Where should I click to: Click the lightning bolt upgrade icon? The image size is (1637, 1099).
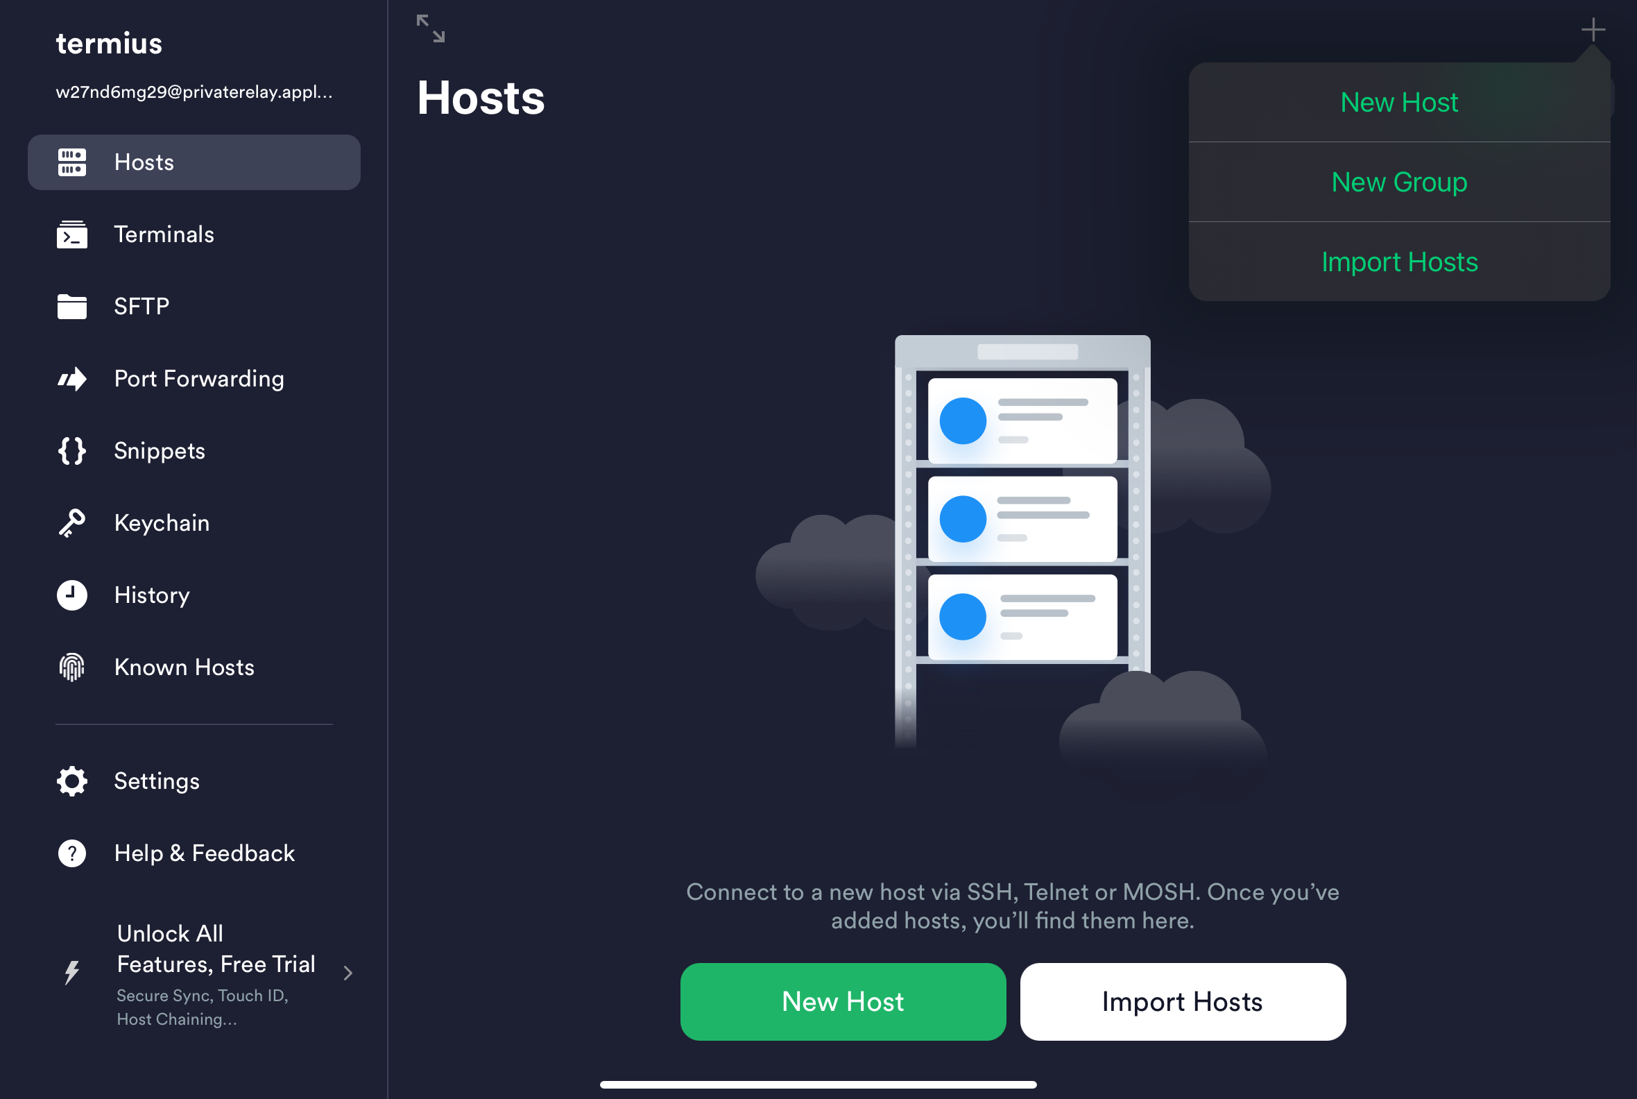[71, 973]
